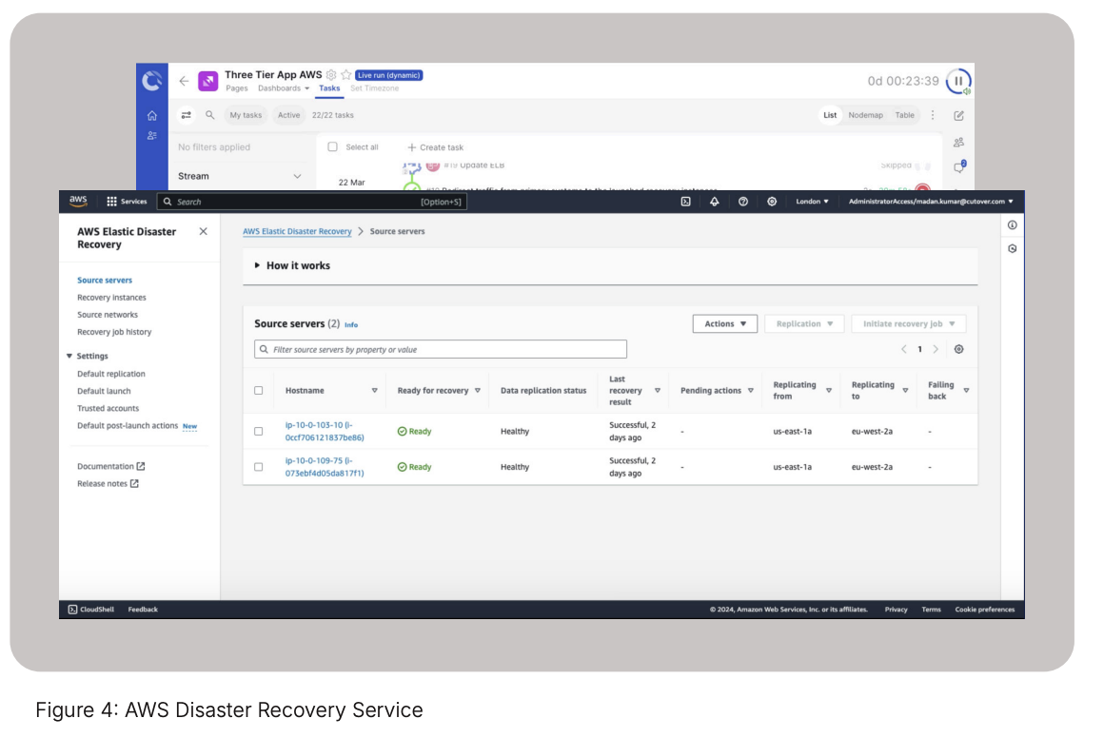Switch to Nodemap view in Cutover
1104x738 pixels.
pos(865,115)
